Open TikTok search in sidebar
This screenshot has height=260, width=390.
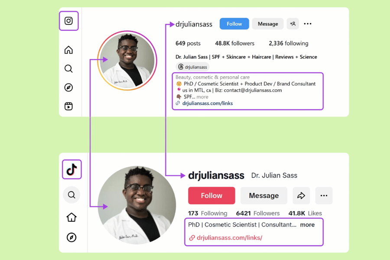click(x=71, y=195)
